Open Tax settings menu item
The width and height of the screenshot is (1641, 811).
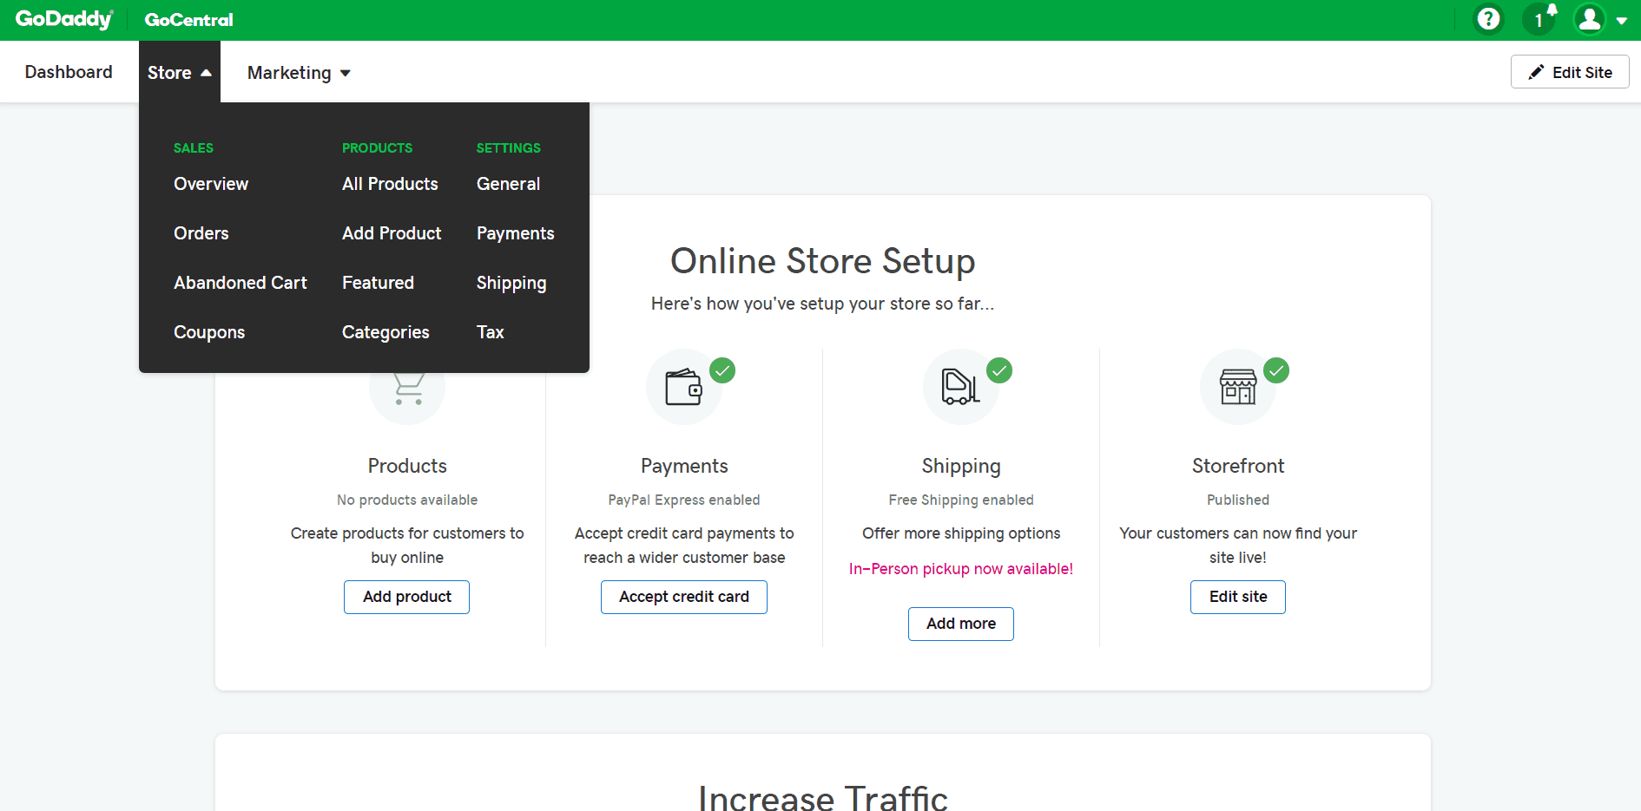point(490,332)
